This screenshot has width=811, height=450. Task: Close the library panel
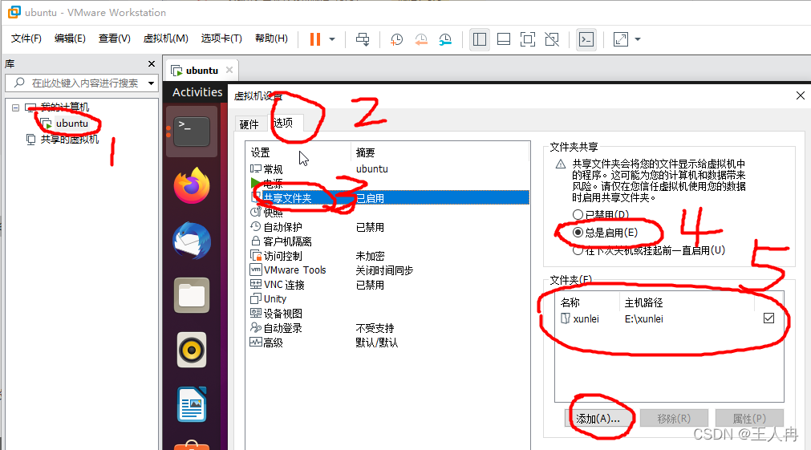[x=151, y=63]
